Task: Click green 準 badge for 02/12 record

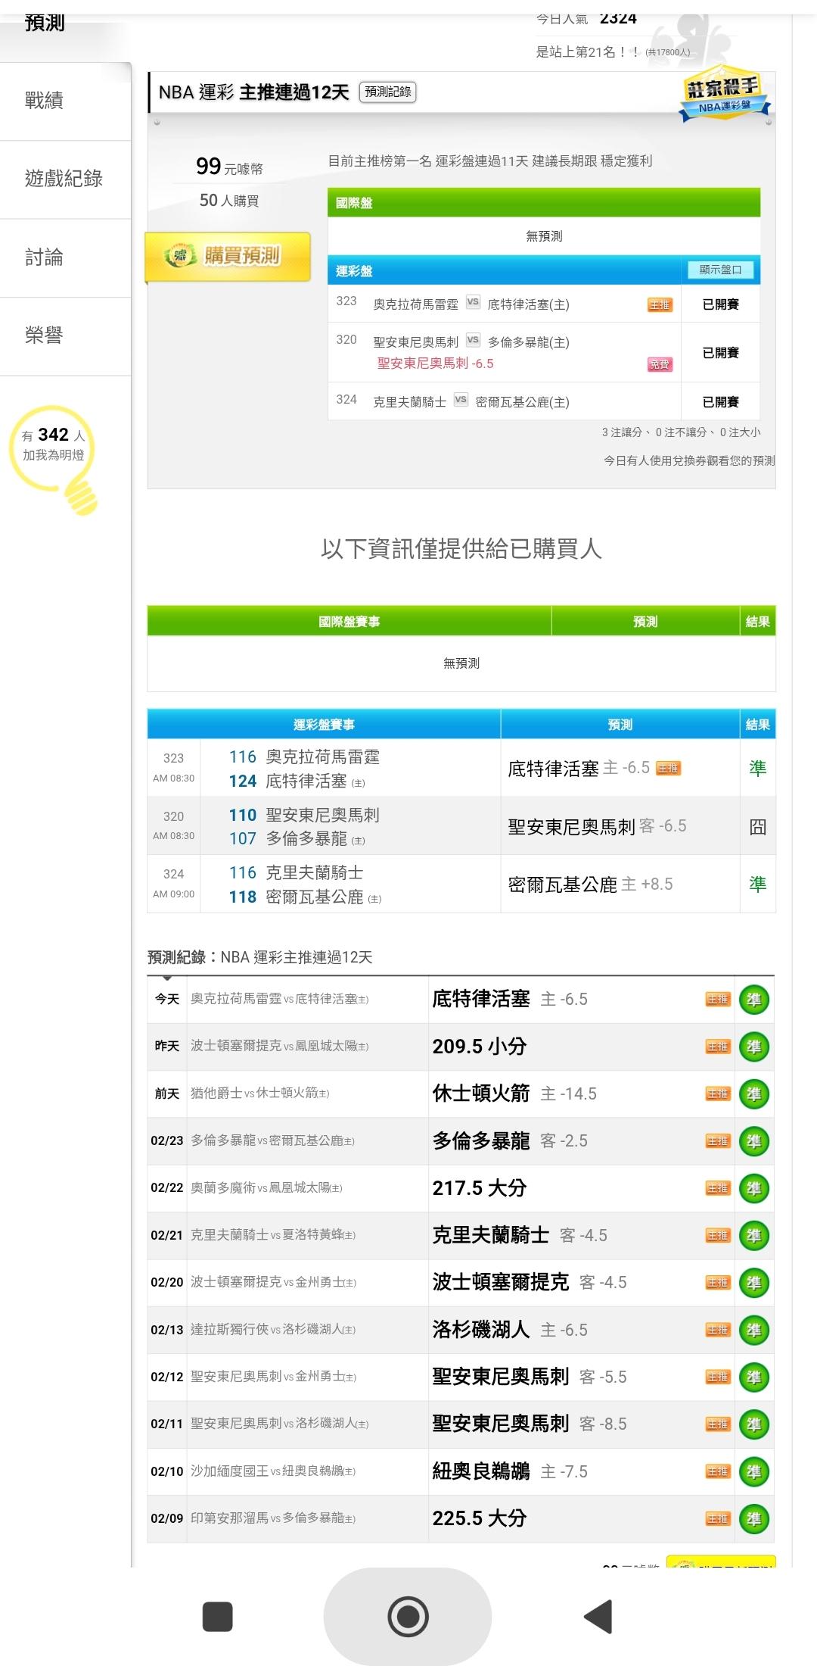Action: point(753,1377)
